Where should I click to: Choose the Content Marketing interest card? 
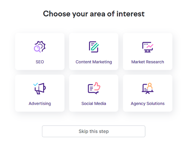click(94, 54)
